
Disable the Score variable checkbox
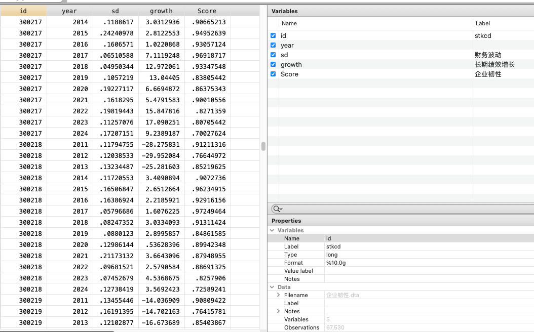[x=273, y=74]
